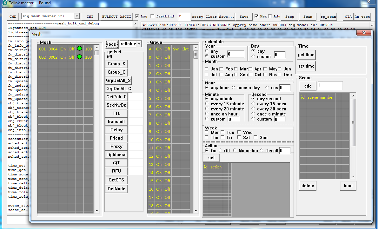Screen dimensions: 378x229
Task: Click the schedule set button
Action: (x=211, y=158)
